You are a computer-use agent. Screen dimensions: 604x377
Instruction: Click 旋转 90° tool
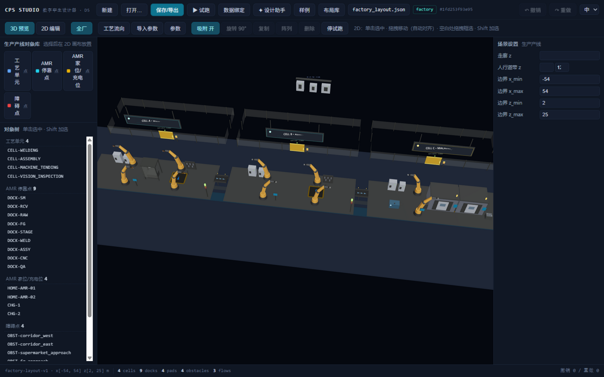click(x=236, y=28)
